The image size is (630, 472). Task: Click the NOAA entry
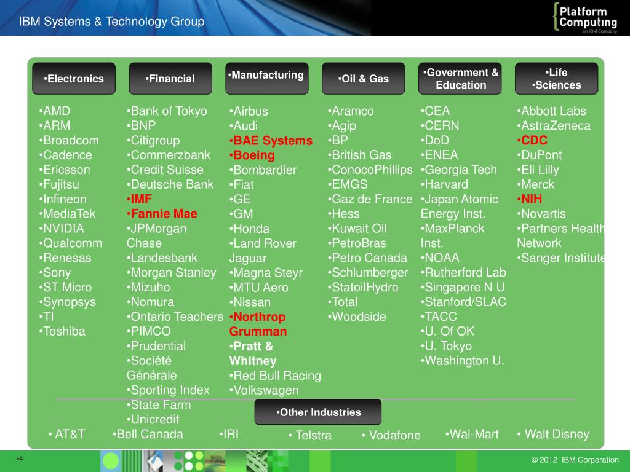click(x=440, y=258)
